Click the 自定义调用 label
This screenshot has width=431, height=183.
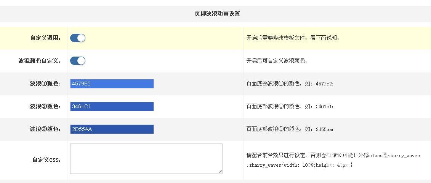[x=46, y=38]
